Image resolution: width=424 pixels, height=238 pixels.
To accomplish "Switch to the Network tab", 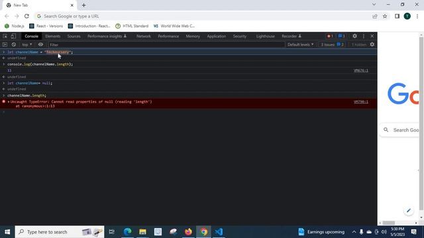I will point(144,36).
